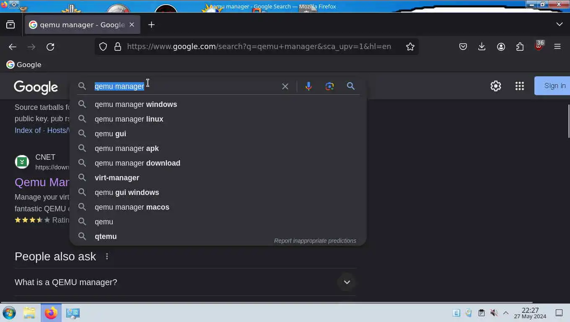Pick the 'qtemu' suggestion
The image size is (570, 322).
click(x=218, y=236)
